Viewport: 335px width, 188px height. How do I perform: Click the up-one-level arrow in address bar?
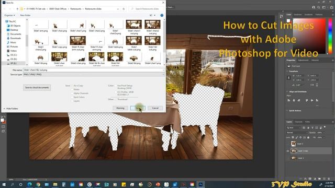click(x=17, y=9)
